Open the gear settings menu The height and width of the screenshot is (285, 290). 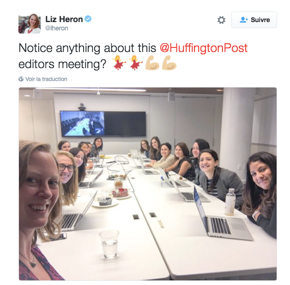pos(221,20)
